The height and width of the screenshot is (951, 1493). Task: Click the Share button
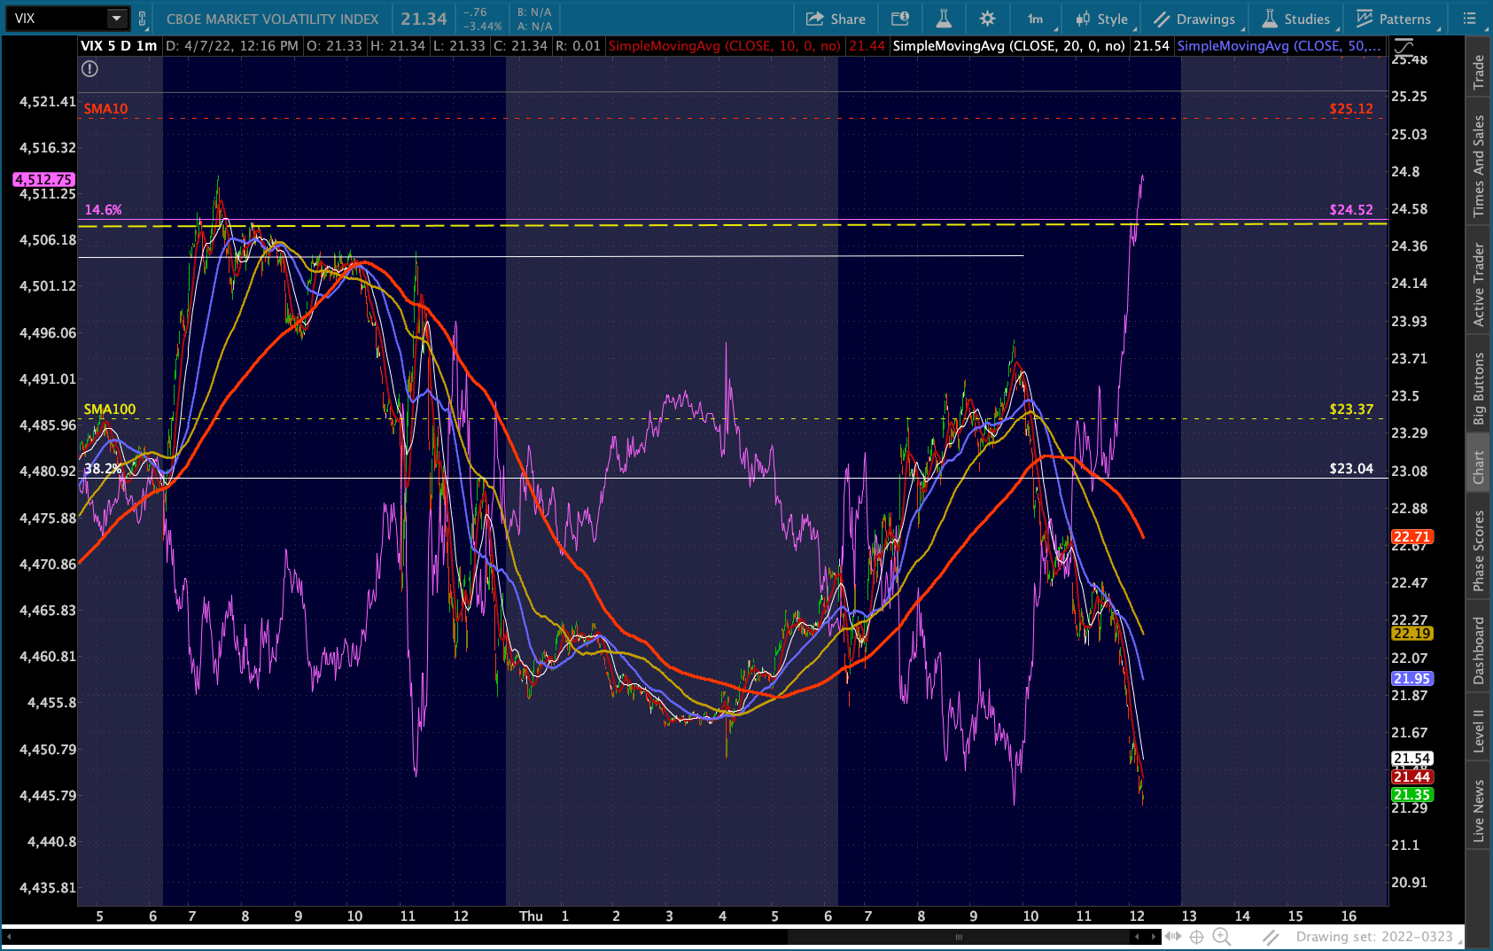click(x=836, y=19)
